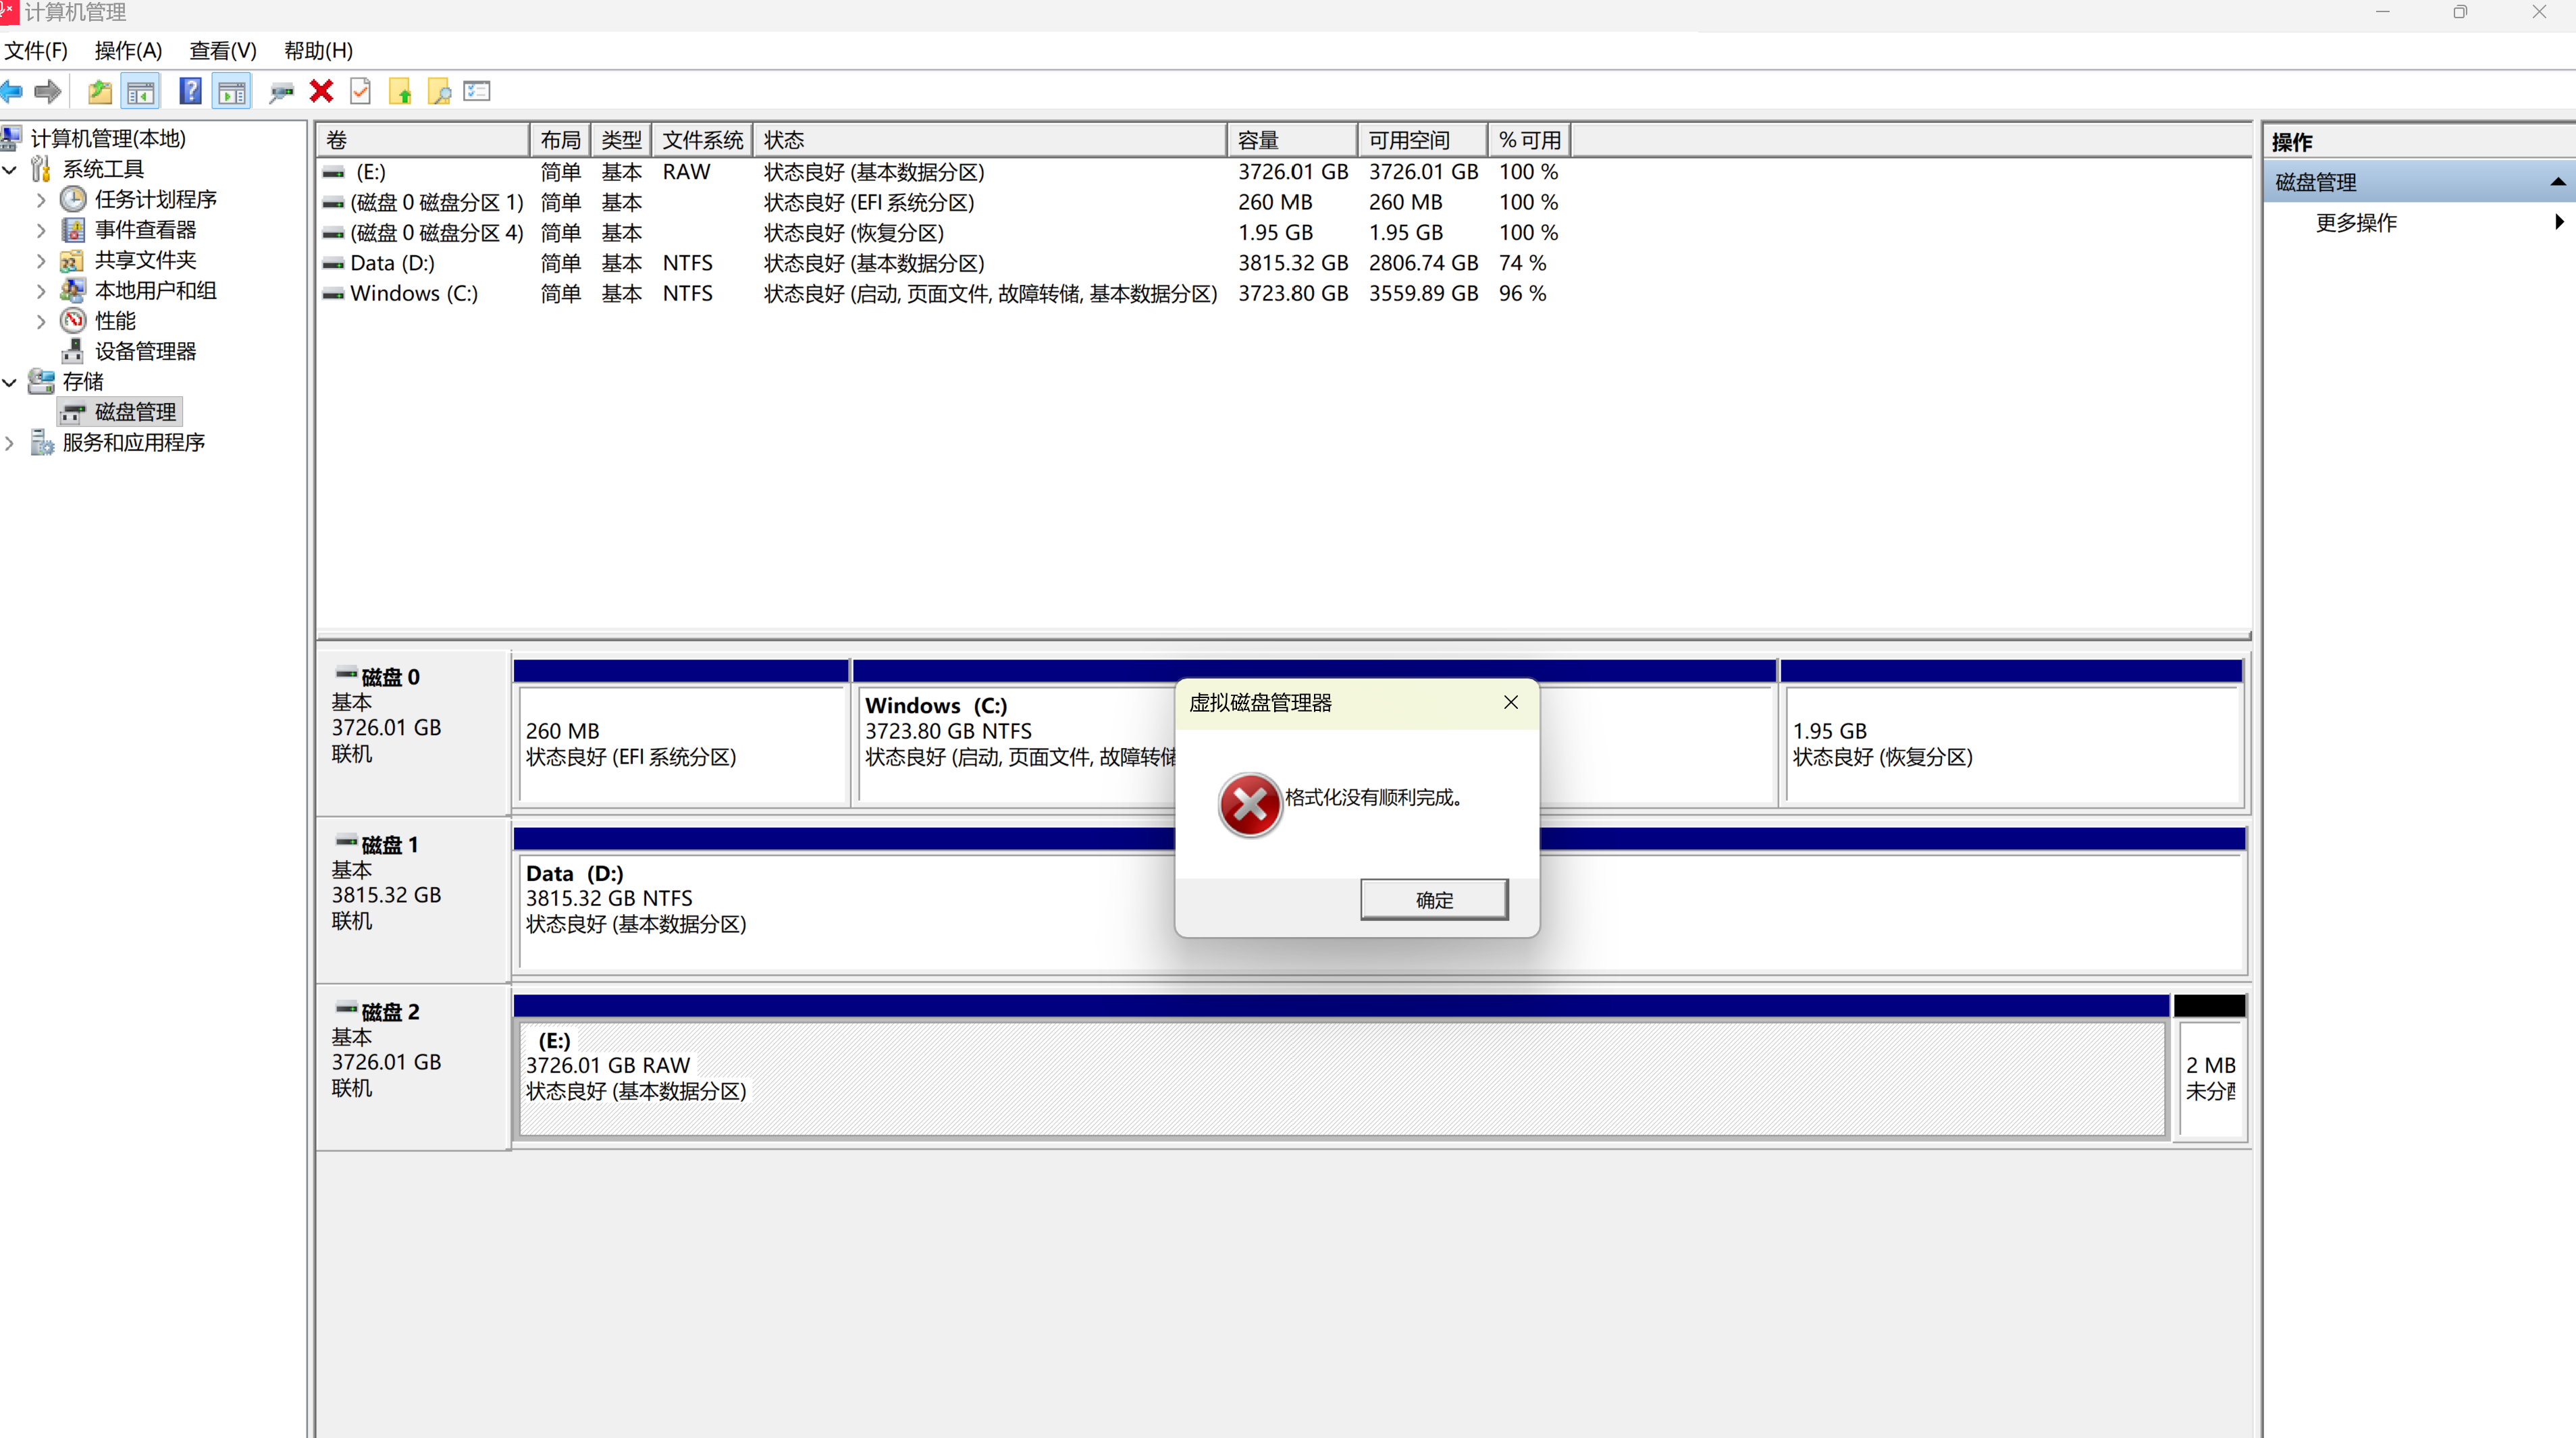
Task: Collapse the 磁盘管理 actions section arrow
Action: (2557, 182)
